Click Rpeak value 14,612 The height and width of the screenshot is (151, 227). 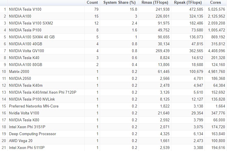click(197, 58)
